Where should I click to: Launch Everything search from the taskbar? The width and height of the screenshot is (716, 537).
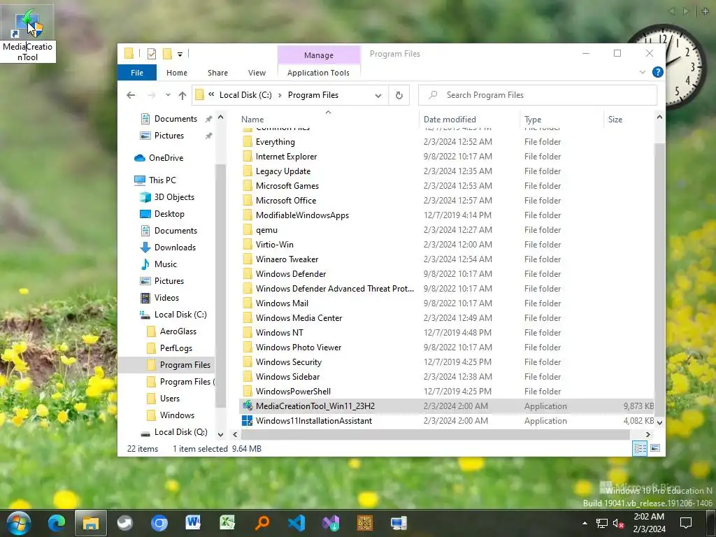tap(262, 523)
